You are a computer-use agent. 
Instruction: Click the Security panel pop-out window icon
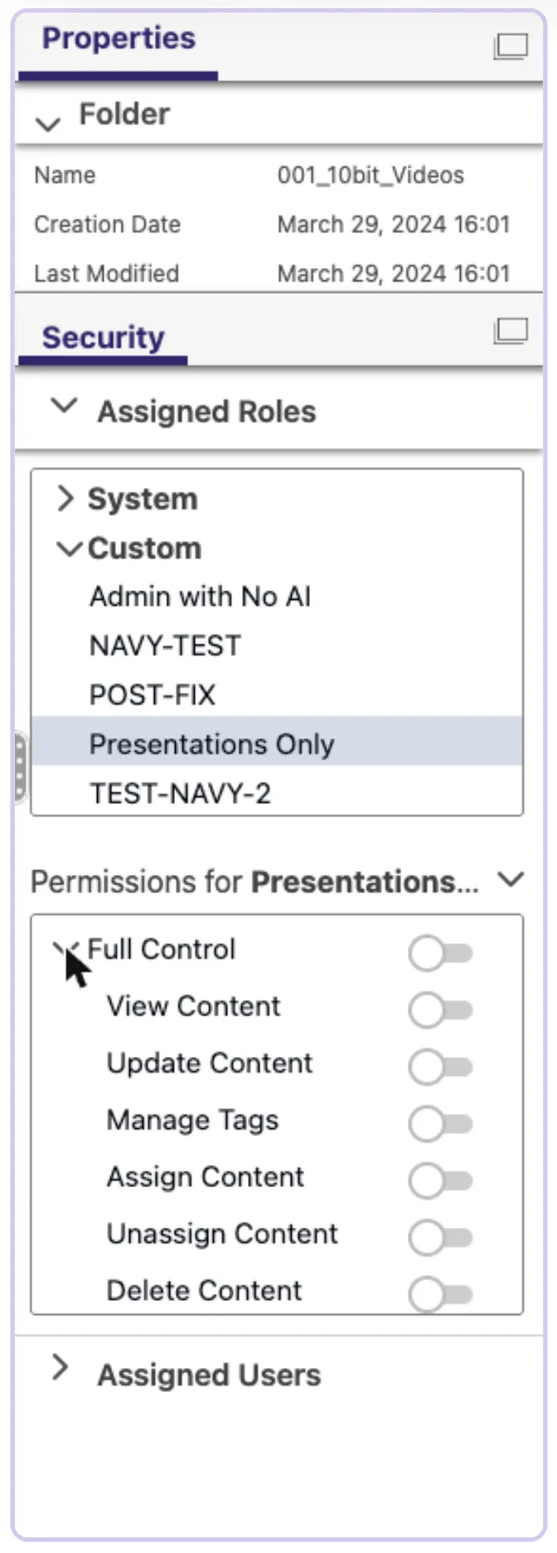pos(511,331)
